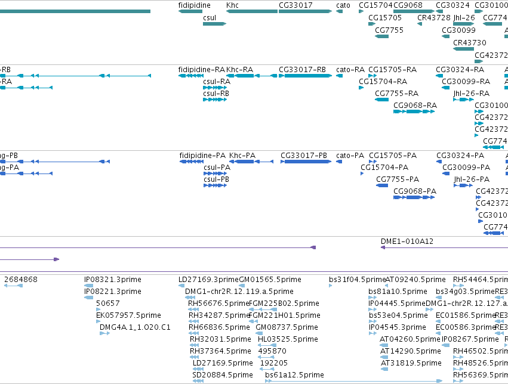Select AT14290.5prime EST label

click(x=411, y=351)
